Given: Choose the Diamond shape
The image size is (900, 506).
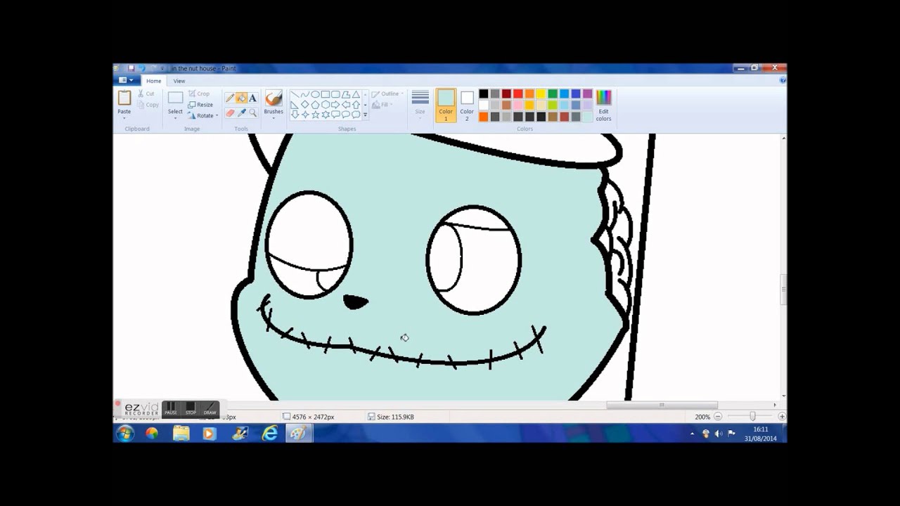Looking at the screenshot, I should [x=304, y=105].
